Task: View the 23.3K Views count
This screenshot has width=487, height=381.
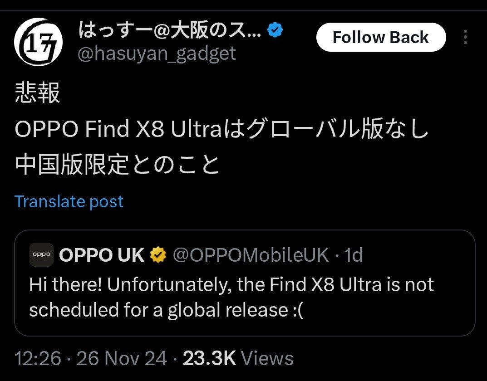Action: coord(238,358)
